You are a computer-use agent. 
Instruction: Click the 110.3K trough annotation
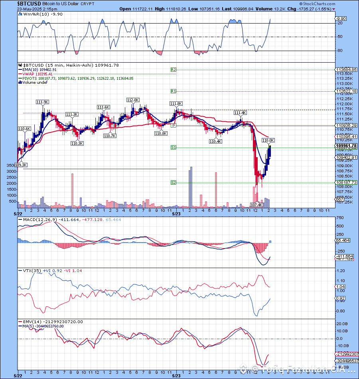[77, 144]
